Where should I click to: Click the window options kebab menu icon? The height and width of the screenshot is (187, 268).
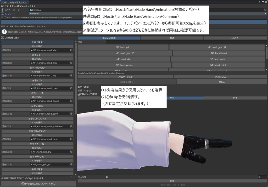pyautogui.click(x=260, y=2)
